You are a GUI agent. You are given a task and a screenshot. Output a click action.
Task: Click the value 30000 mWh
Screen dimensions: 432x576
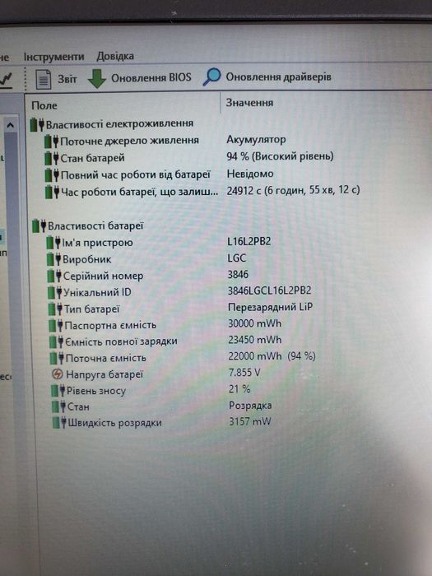coord(255,323)
